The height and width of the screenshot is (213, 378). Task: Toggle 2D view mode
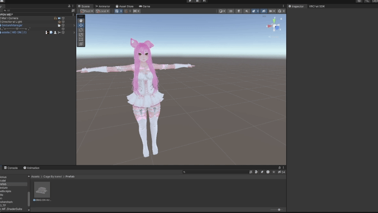tap(231, 11)
